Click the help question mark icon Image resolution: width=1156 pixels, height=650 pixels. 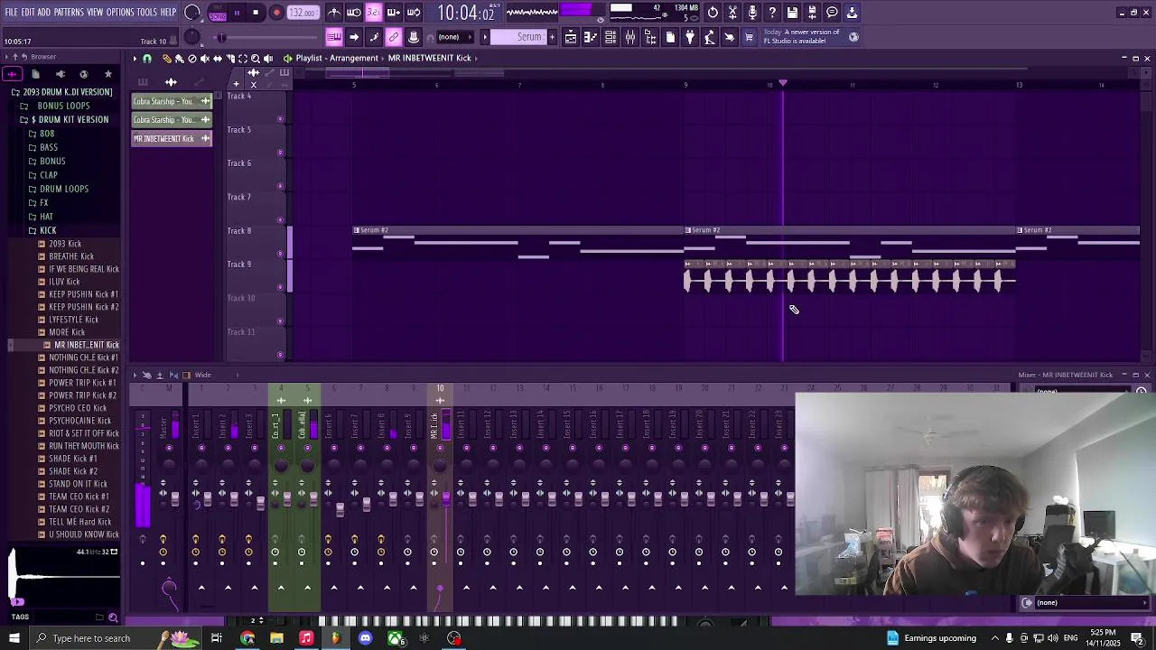click(772, 13)
